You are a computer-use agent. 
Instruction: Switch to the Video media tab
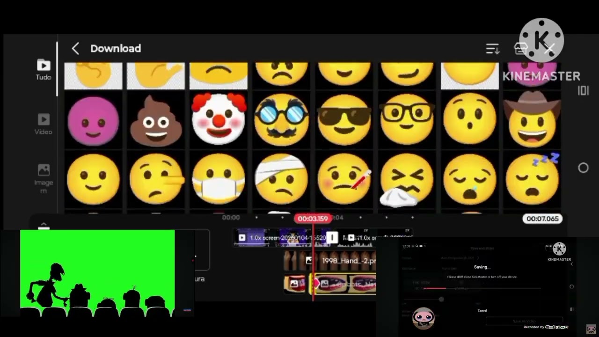pyautogui.click(x=44, y=125)
